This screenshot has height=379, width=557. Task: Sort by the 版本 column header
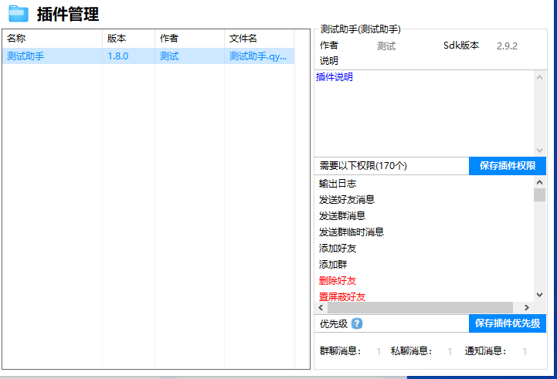128,39
